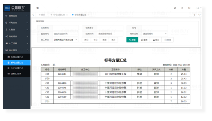Viewport: 212px width, 121px height.
Task: Select the 本月 quick date filter
Action: tap(113, 40)
